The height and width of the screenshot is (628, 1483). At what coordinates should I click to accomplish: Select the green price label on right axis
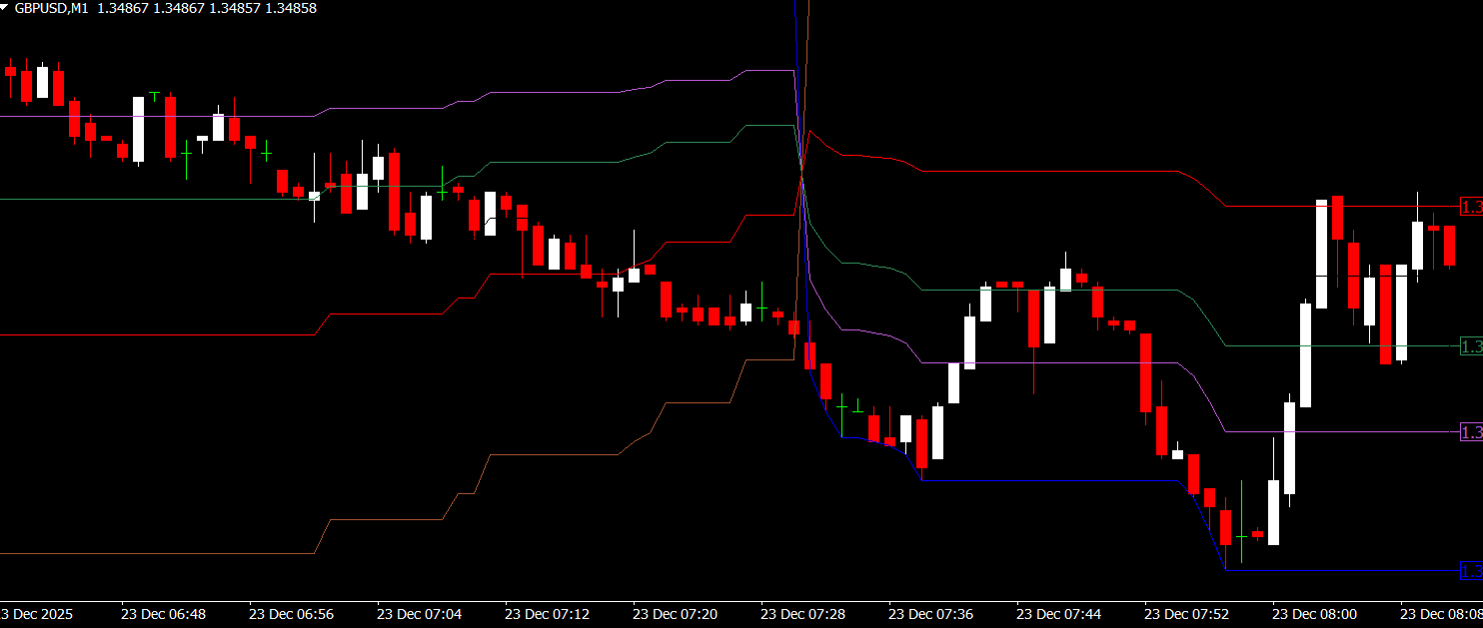click(x=1471, y=346)
